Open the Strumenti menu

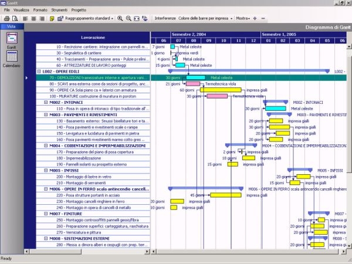pos(59,11)
